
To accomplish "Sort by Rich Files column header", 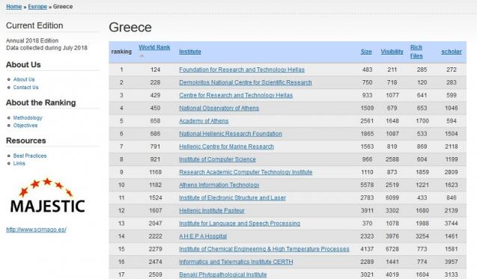I will pyautogui.click(x=416, y=52).
